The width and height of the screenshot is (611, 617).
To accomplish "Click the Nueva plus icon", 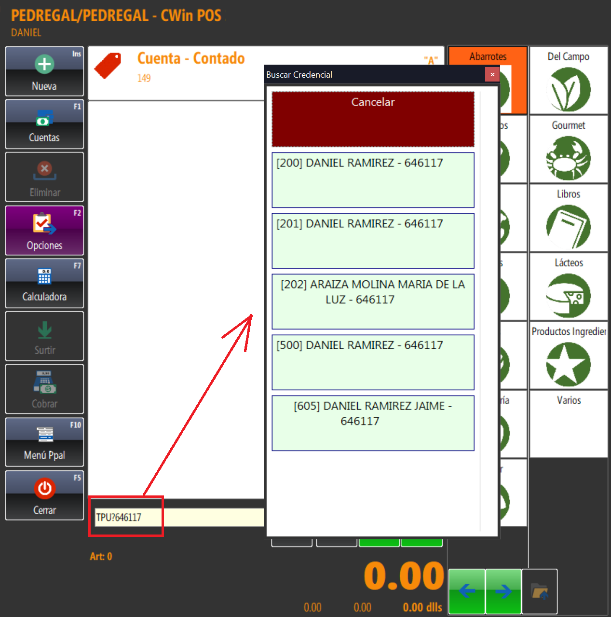I will click(x=44, y=64).
